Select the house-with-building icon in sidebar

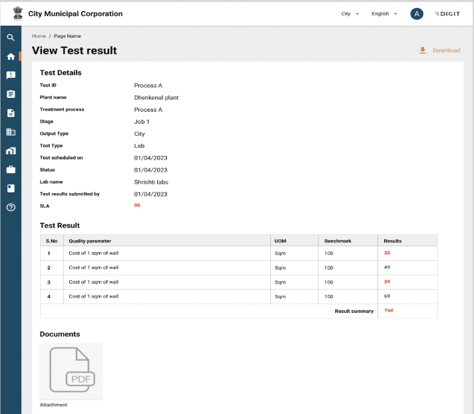[10, 150]
